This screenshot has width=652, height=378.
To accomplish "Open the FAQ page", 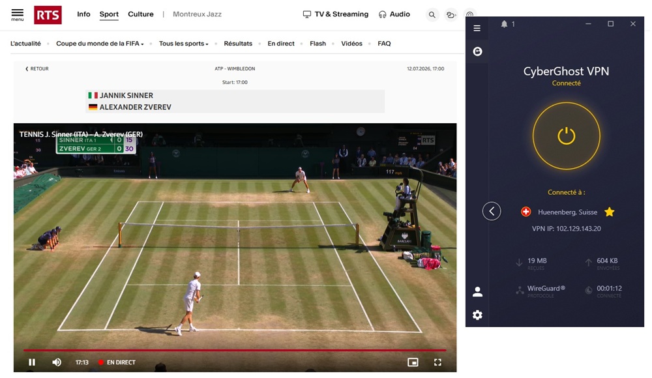I will (384, 43).
